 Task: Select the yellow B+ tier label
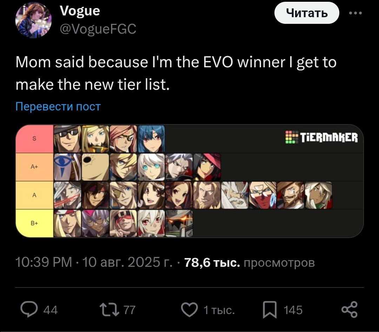[x=34, y=223]
